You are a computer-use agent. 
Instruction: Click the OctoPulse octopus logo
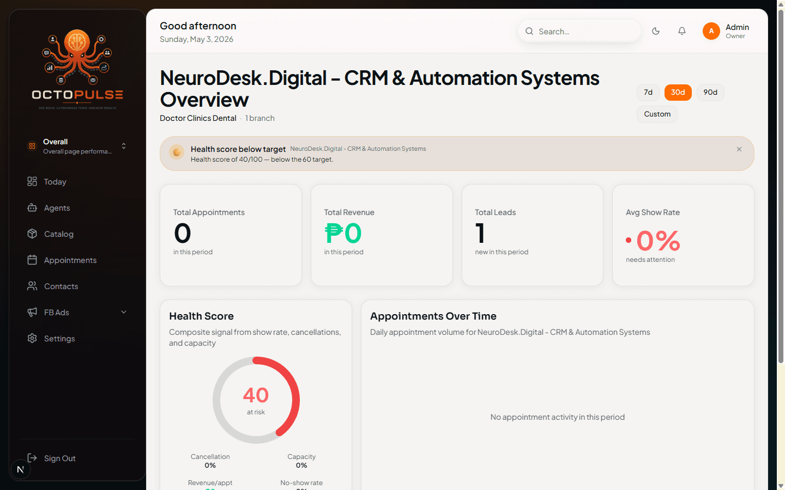(77, 69)
